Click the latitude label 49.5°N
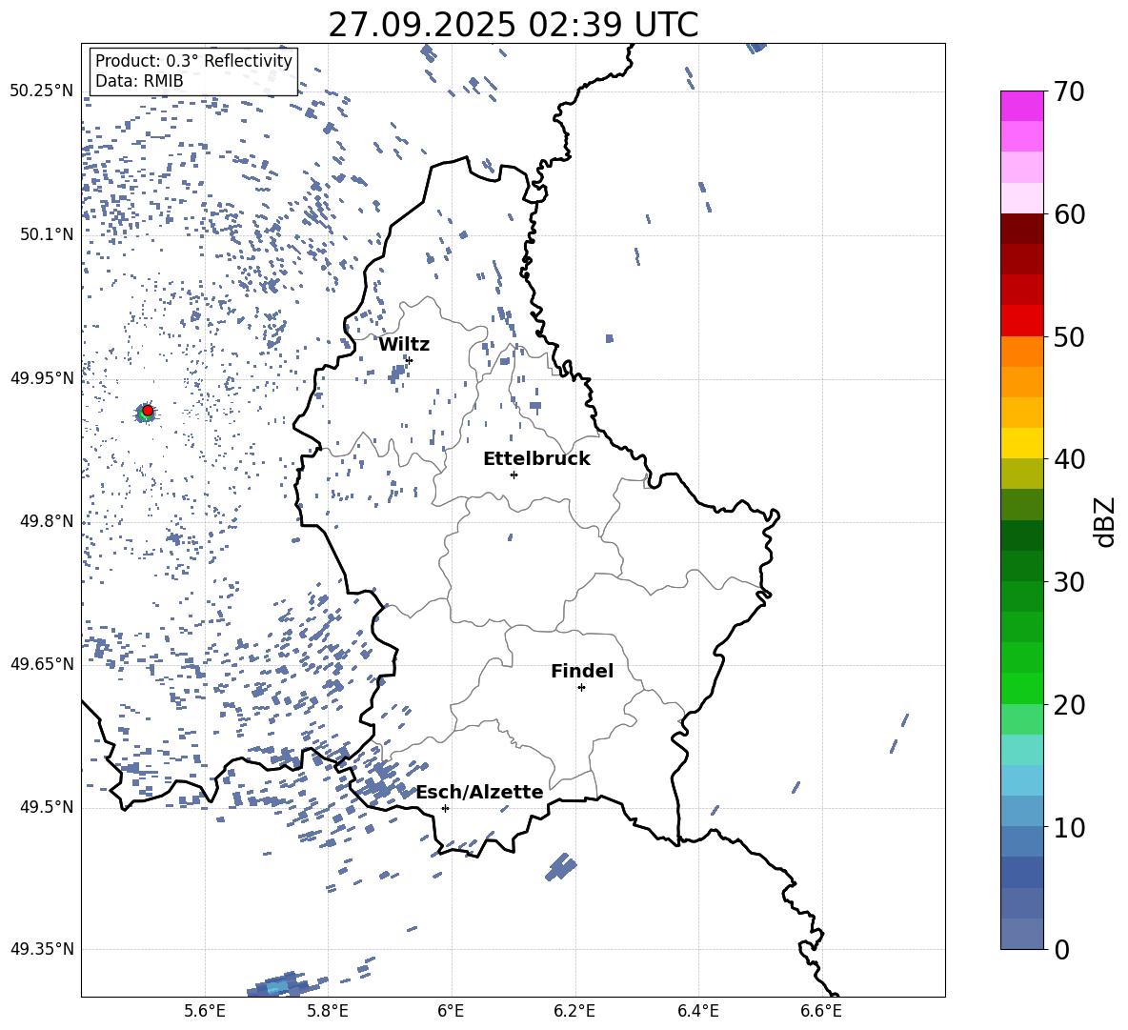The height and width of the screenshot is (1030, 1128). [x=47, y=807]
